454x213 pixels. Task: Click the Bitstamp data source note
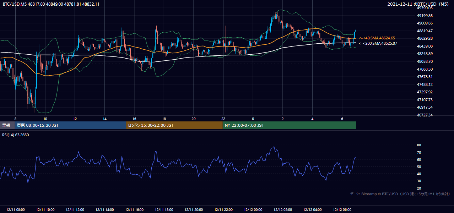400,194
